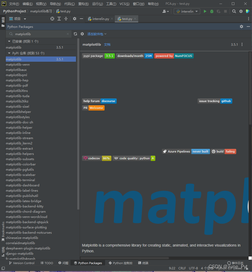
Task: Click collapse all icon in project toolbar
Action: (x=66, y=19)
